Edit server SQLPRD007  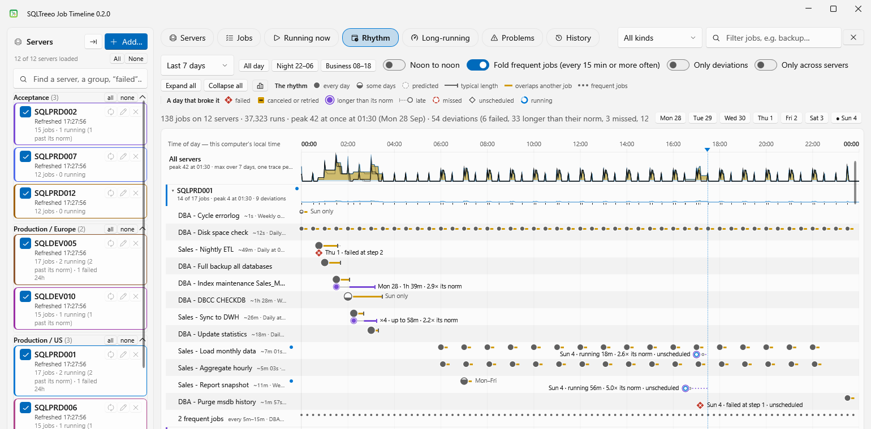(x=123, y=156)
